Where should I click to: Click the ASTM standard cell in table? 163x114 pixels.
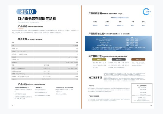(x=46, y=68)
